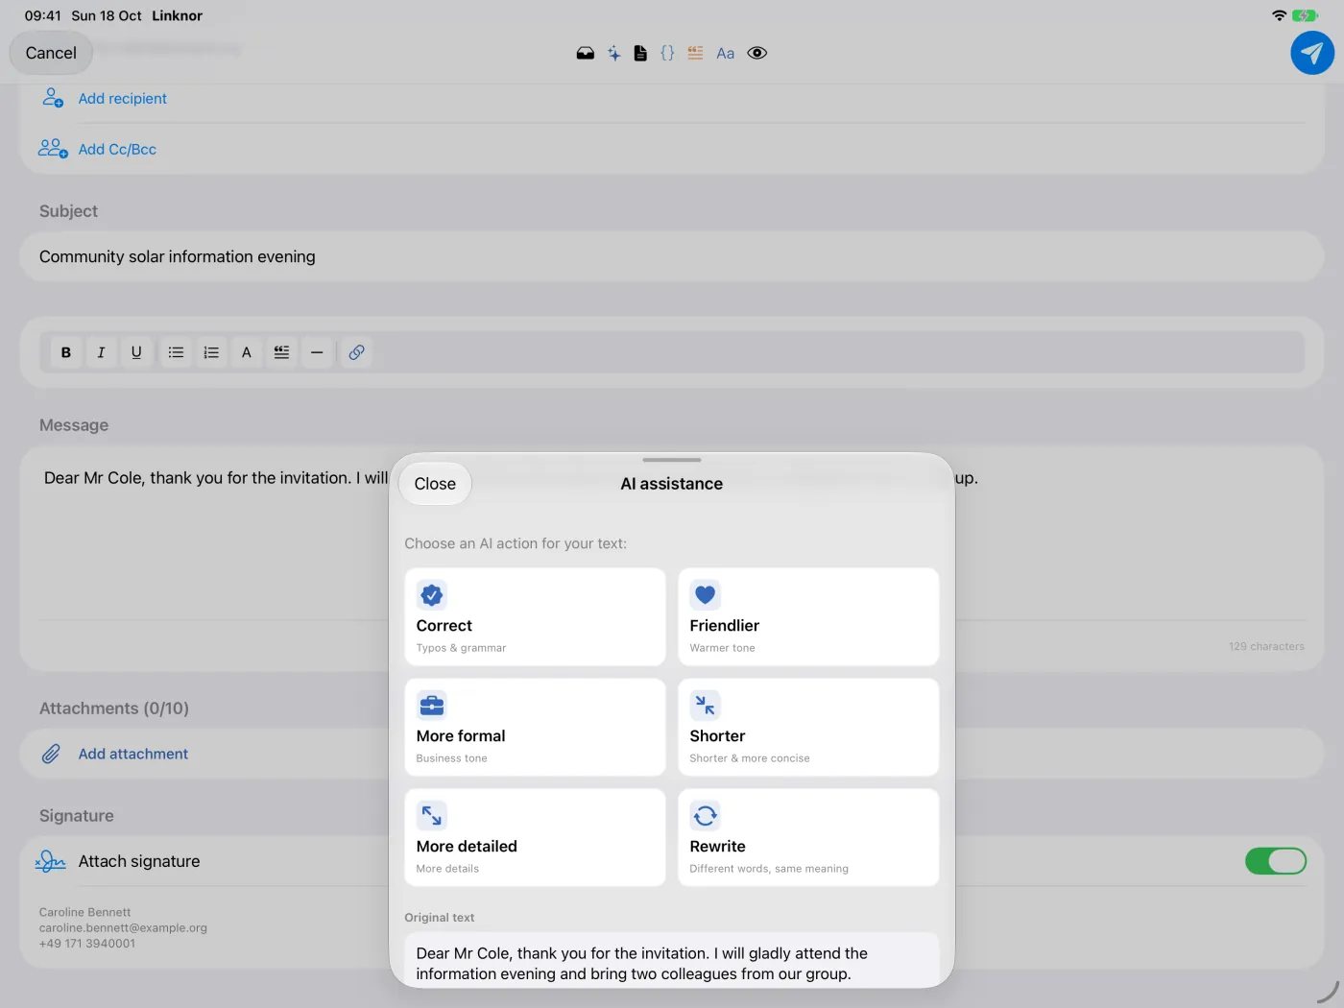Screen dimensions: 1344x1008
Task: Tap the paperclip attachment icon
Action: (x=51, y=755)
